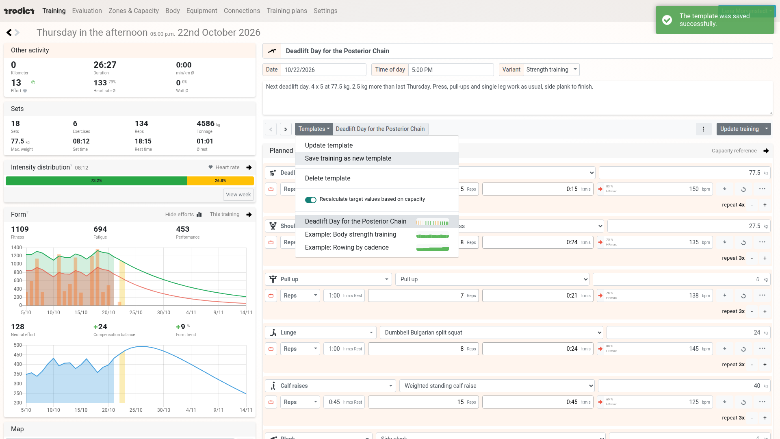Open the Templates dropdown button
This screenshot has height=439, width=780.
click(314, 129)
